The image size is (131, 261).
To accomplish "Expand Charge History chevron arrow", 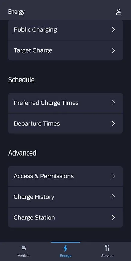I will coord(113,197).
